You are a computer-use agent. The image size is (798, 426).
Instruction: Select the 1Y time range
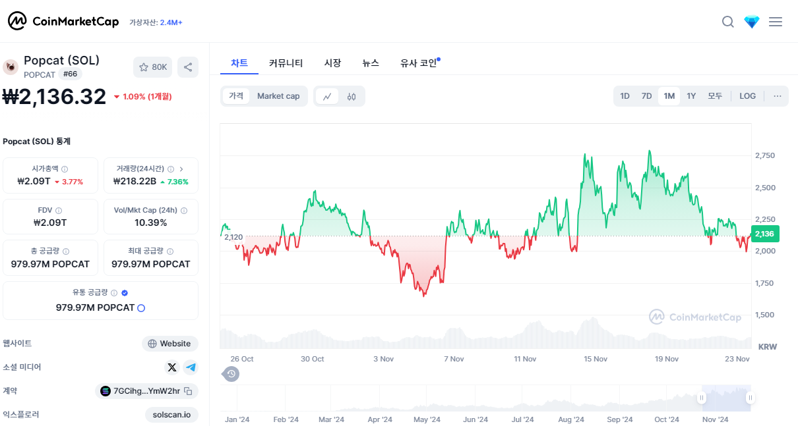(x=691, y=96)
